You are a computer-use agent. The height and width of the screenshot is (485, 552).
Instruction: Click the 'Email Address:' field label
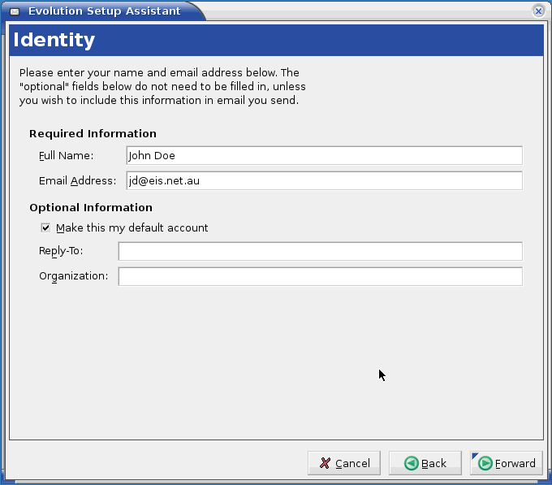point(78,181)
